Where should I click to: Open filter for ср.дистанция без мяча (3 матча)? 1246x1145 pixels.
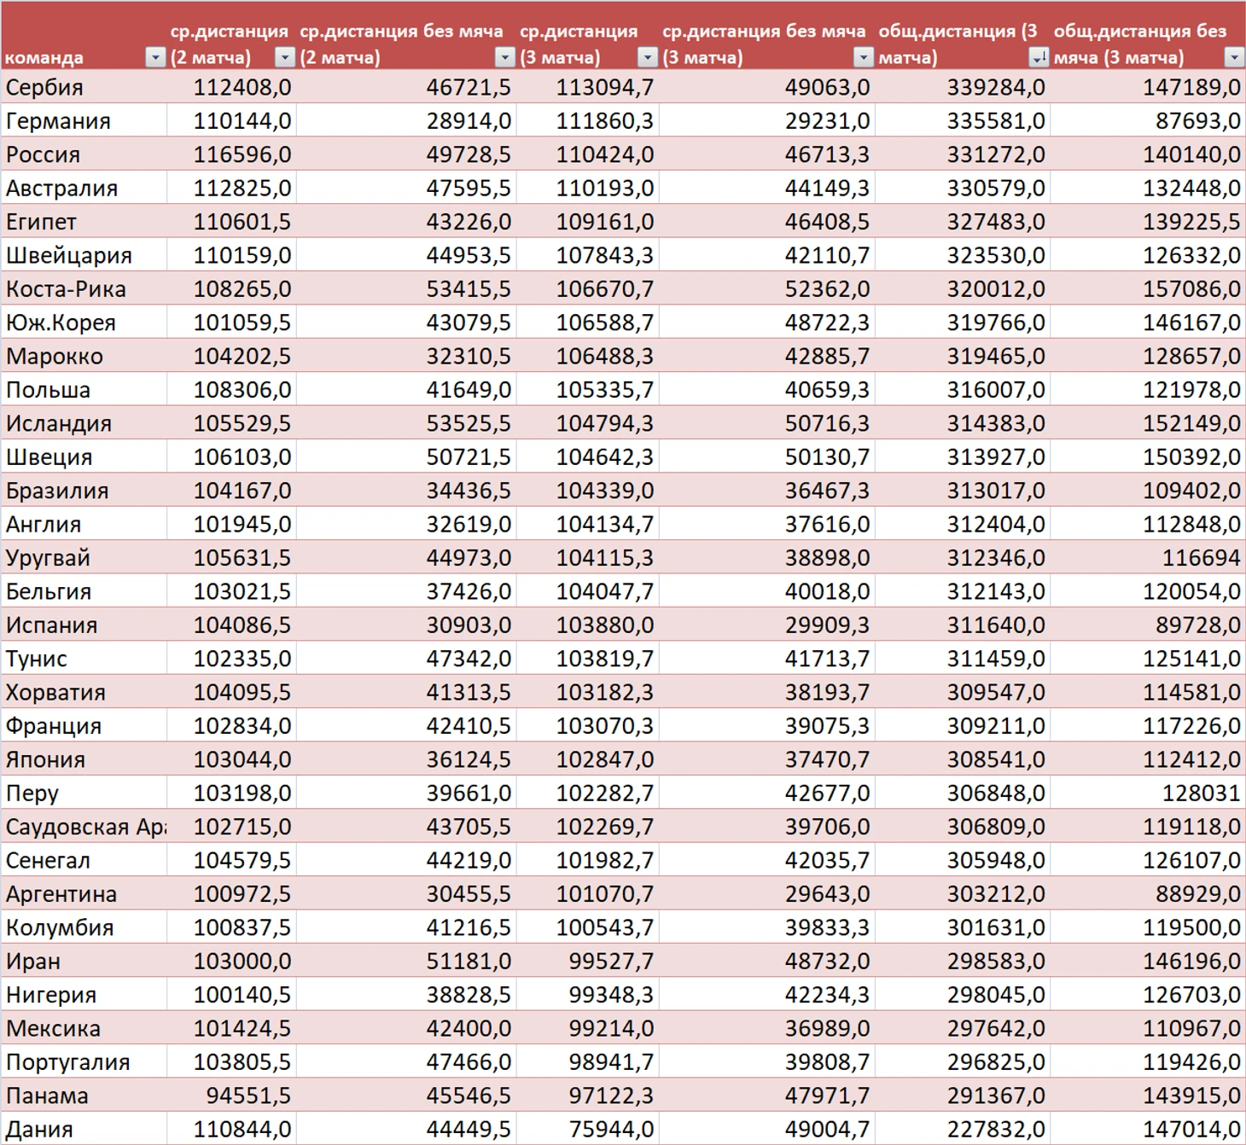(x=864, y=57)
